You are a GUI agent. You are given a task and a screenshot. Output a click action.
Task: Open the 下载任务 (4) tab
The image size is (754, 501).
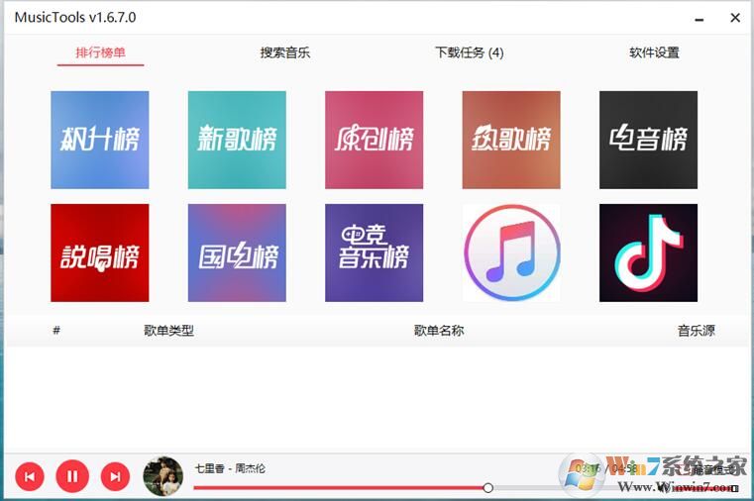point(470,52)
